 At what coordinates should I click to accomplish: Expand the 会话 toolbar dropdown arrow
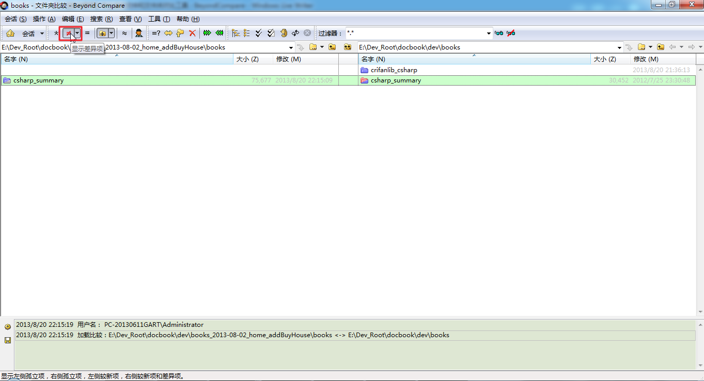point(42,34)
